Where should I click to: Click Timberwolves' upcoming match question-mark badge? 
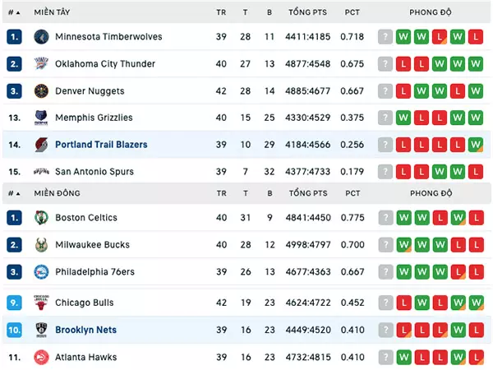point(385,37)
